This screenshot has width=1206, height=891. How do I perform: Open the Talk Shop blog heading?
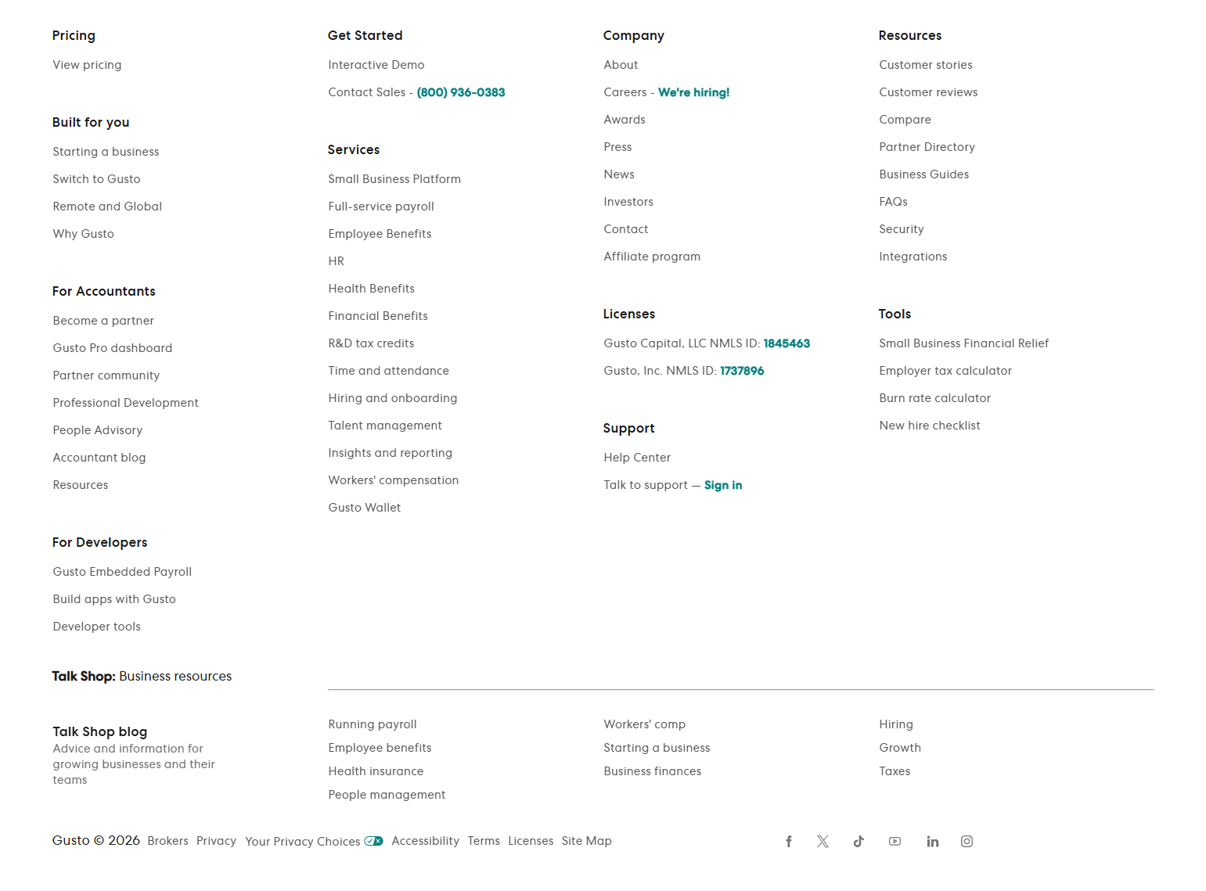100,731
